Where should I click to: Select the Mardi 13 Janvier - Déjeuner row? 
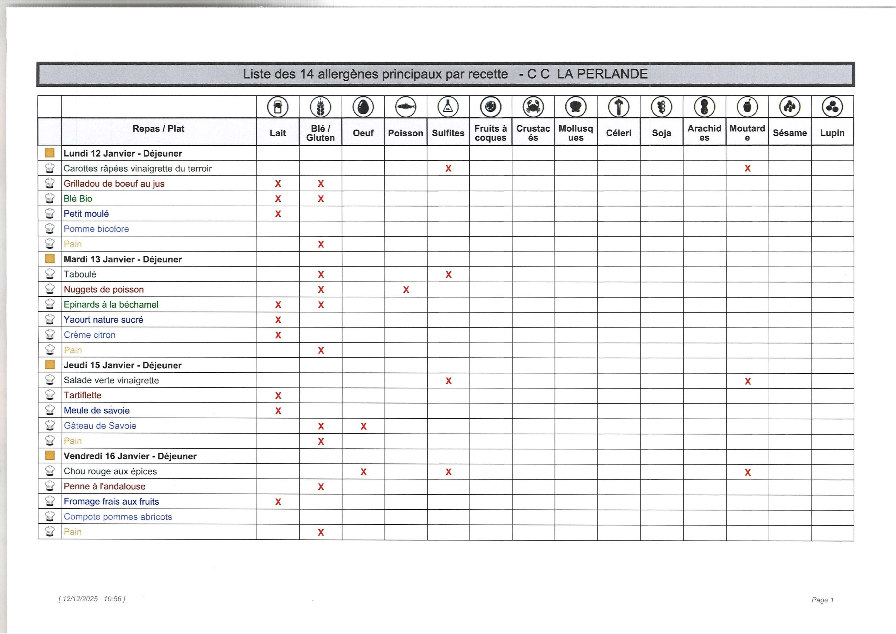pos(122,260)
